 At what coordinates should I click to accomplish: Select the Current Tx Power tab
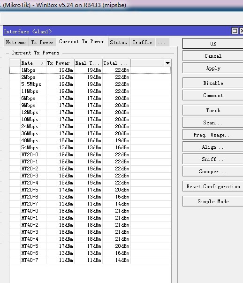(x=82, y=42)
